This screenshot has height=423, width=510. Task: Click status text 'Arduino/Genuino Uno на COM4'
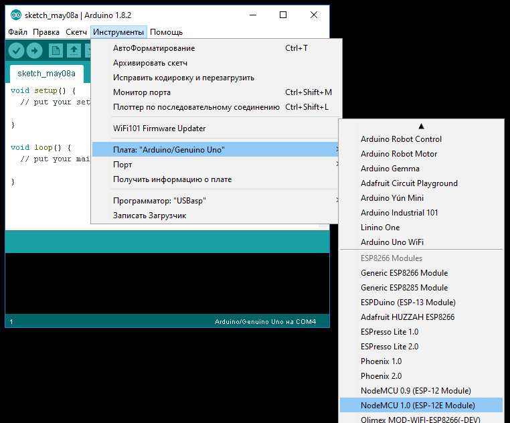coord(265,321)
